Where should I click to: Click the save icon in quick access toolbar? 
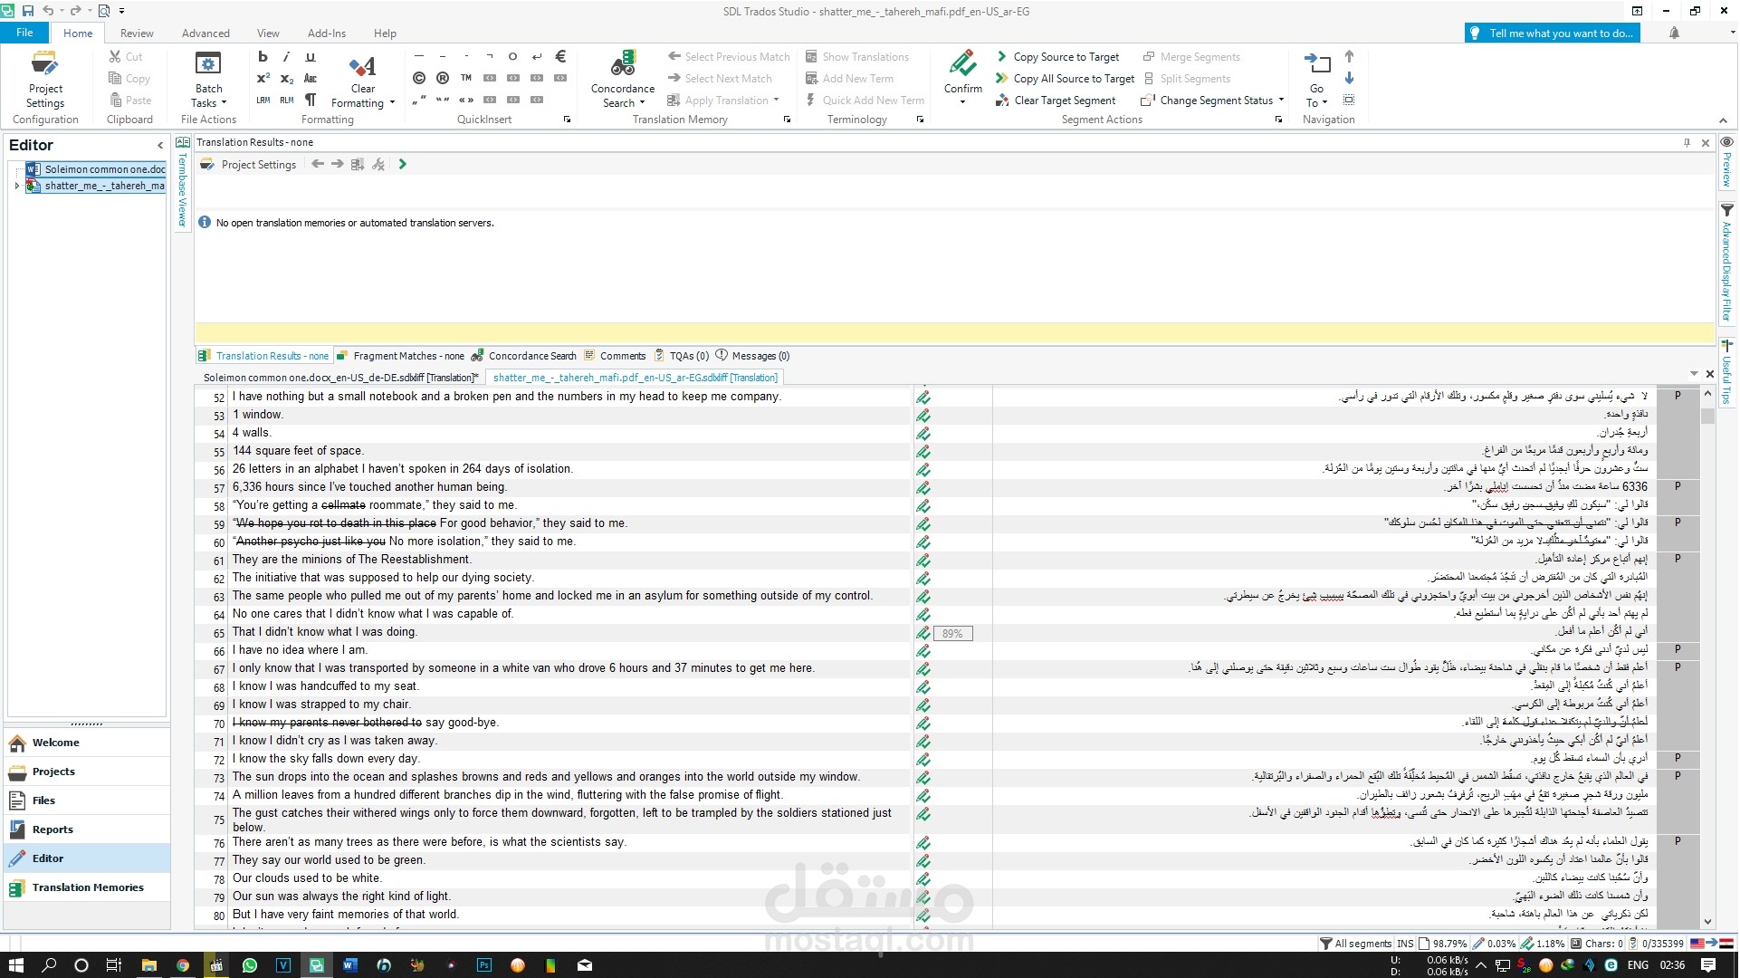pos(27,11)
